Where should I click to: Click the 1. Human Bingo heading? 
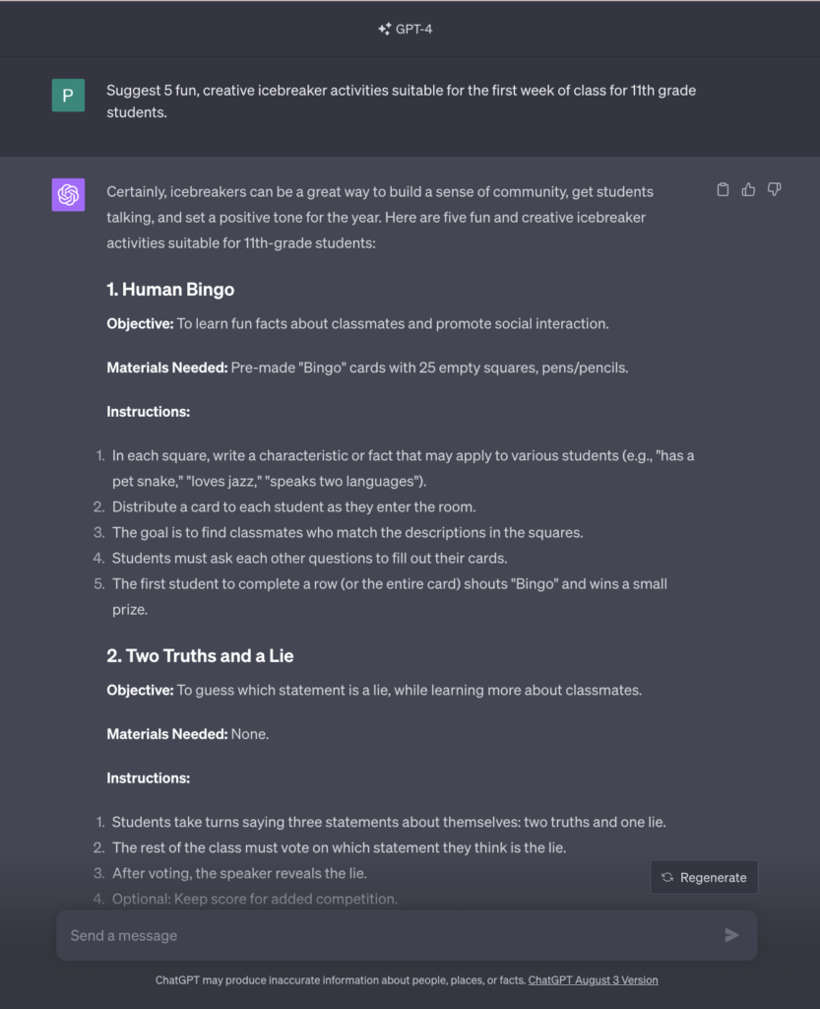(x=170, y=290)
